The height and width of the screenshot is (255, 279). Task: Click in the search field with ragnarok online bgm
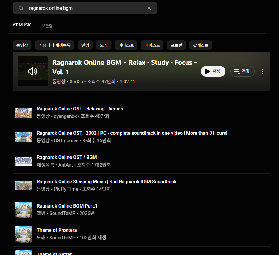84,8
